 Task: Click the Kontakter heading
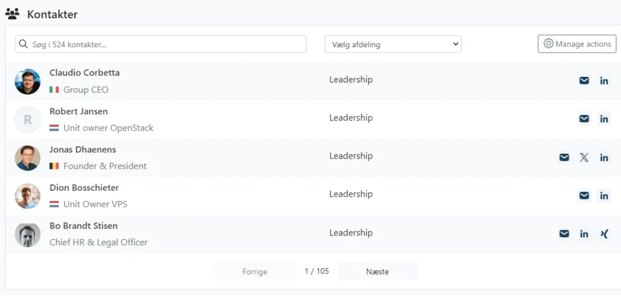tap(52, 15)
